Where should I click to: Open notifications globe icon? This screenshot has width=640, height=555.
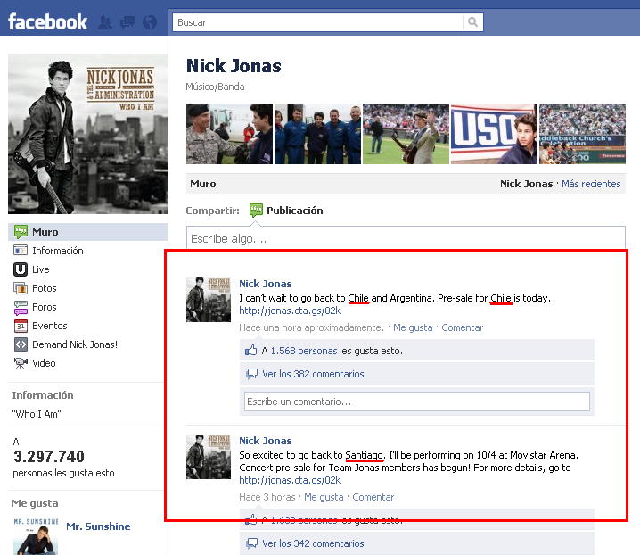click(150, 22)
